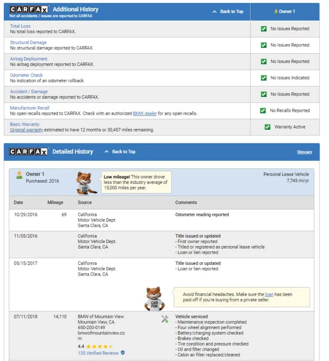Open the Structural Damage link
Image resolution: width=329 pixels, height=361 pixels.
(28, 42)
